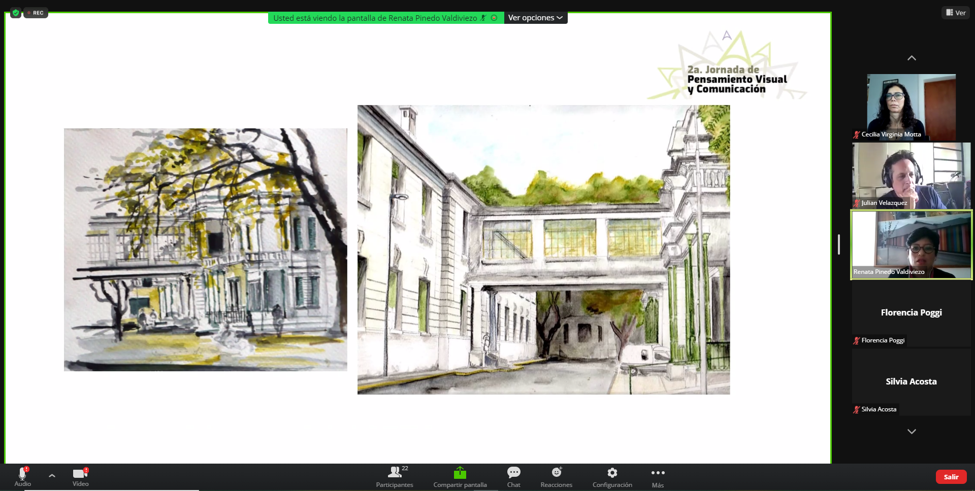Open the Participantes panel
Screen dimensions: 975x491
[395, 477]
